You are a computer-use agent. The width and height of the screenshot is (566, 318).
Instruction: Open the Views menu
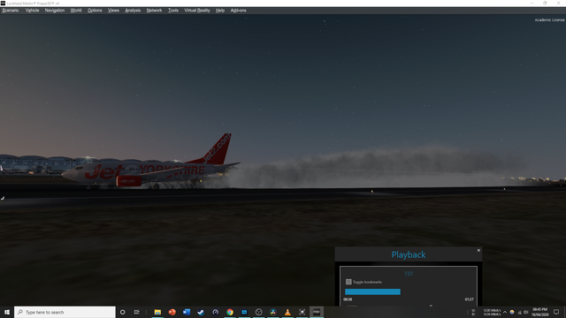113,11
